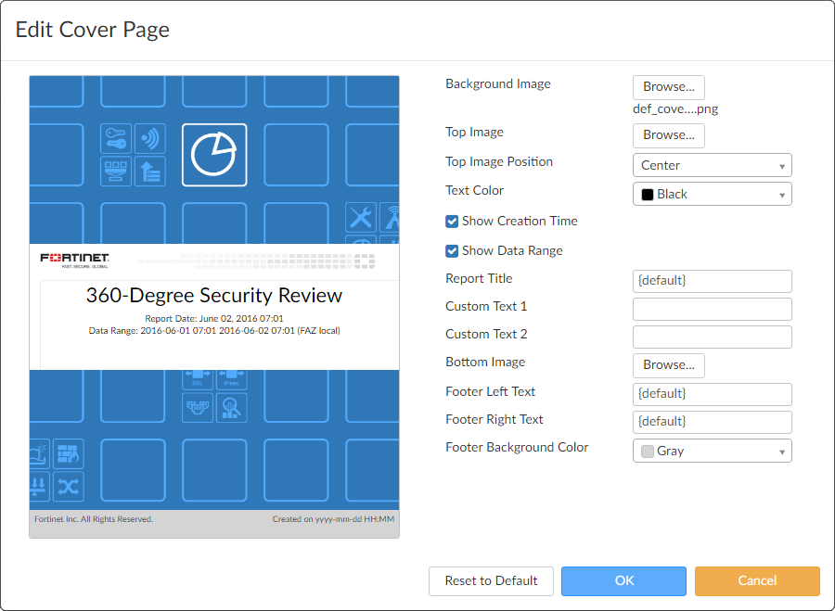The width and height of the screenshot is (835, 611).
Task: Click the Report Title input field
Action: point(712,281)
